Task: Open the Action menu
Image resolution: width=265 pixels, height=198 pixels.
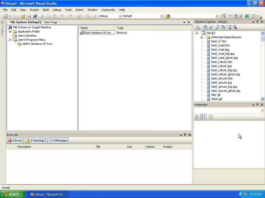Action: (79, 10)
